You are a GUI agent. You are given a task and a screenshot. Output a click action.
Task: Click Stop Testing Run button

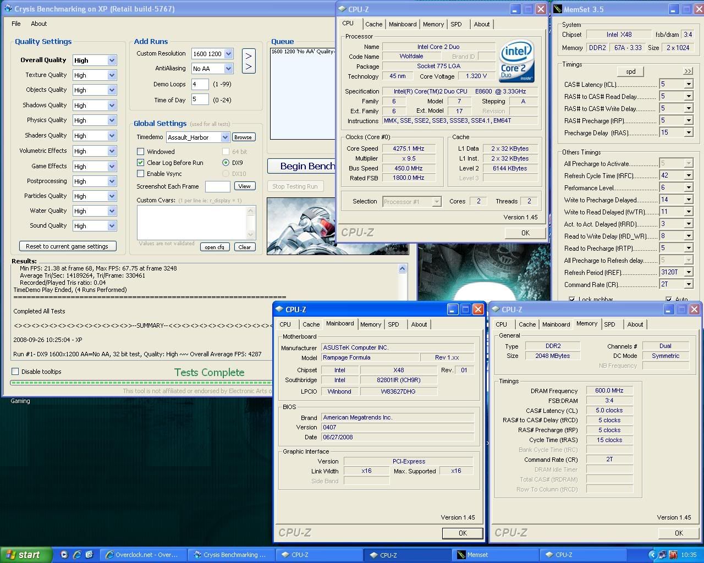(295, 186)
